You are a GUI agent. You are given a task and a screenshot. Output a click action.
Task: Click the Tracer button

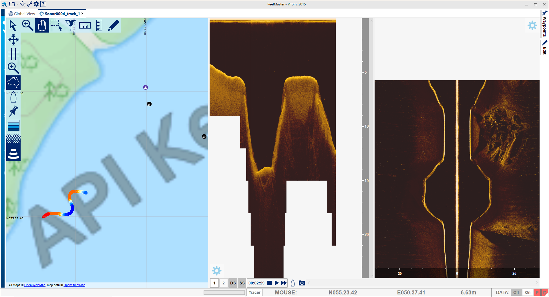(254, 292)
